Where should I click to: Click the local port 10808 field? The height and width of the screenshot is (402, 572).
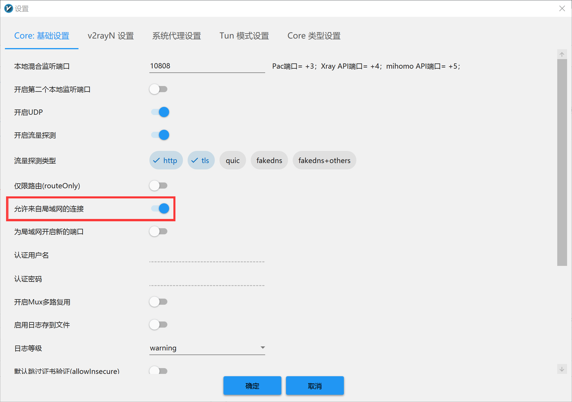(x=207, y=66)
